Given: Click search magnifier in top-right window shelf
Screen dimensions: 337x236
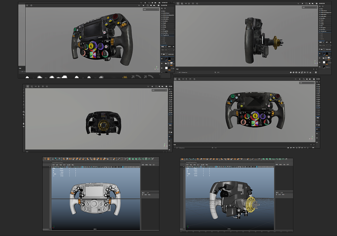Looking at the screenshot, I should pyautogui.click(x=215, y=72).
